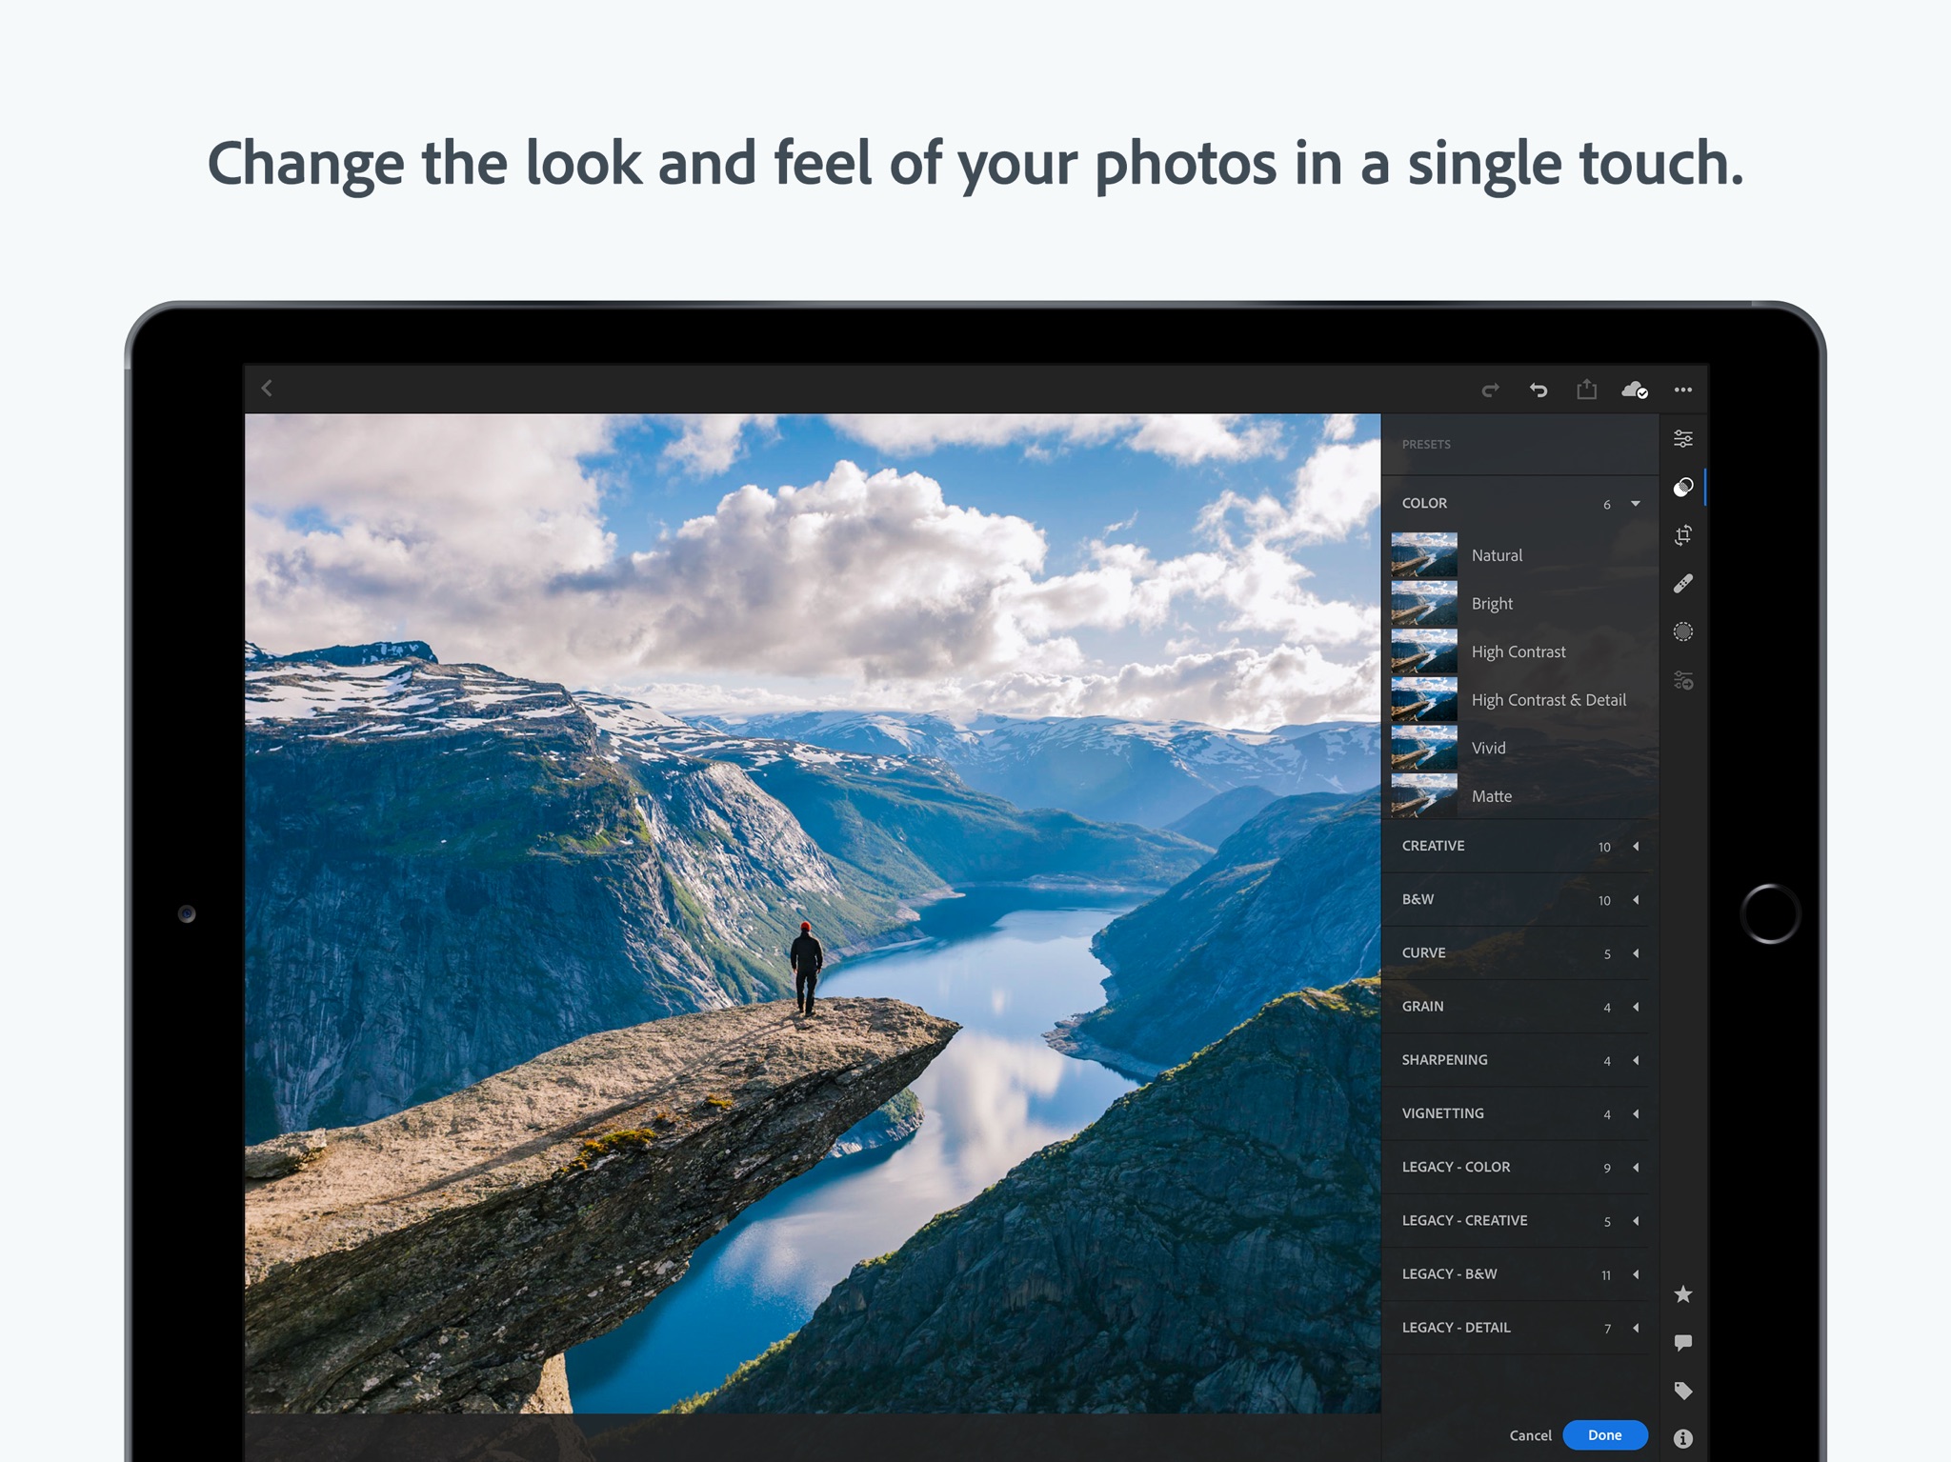Open the three-dot more options menu

1683,390
